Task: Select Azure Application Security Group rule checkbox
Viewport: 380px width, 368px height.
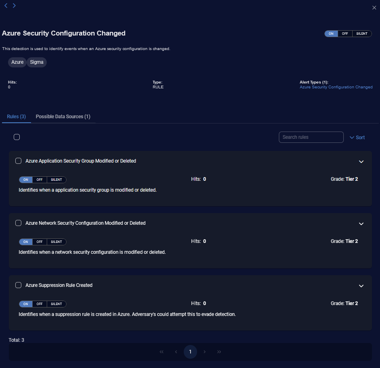Action: [x=18, y=161]
